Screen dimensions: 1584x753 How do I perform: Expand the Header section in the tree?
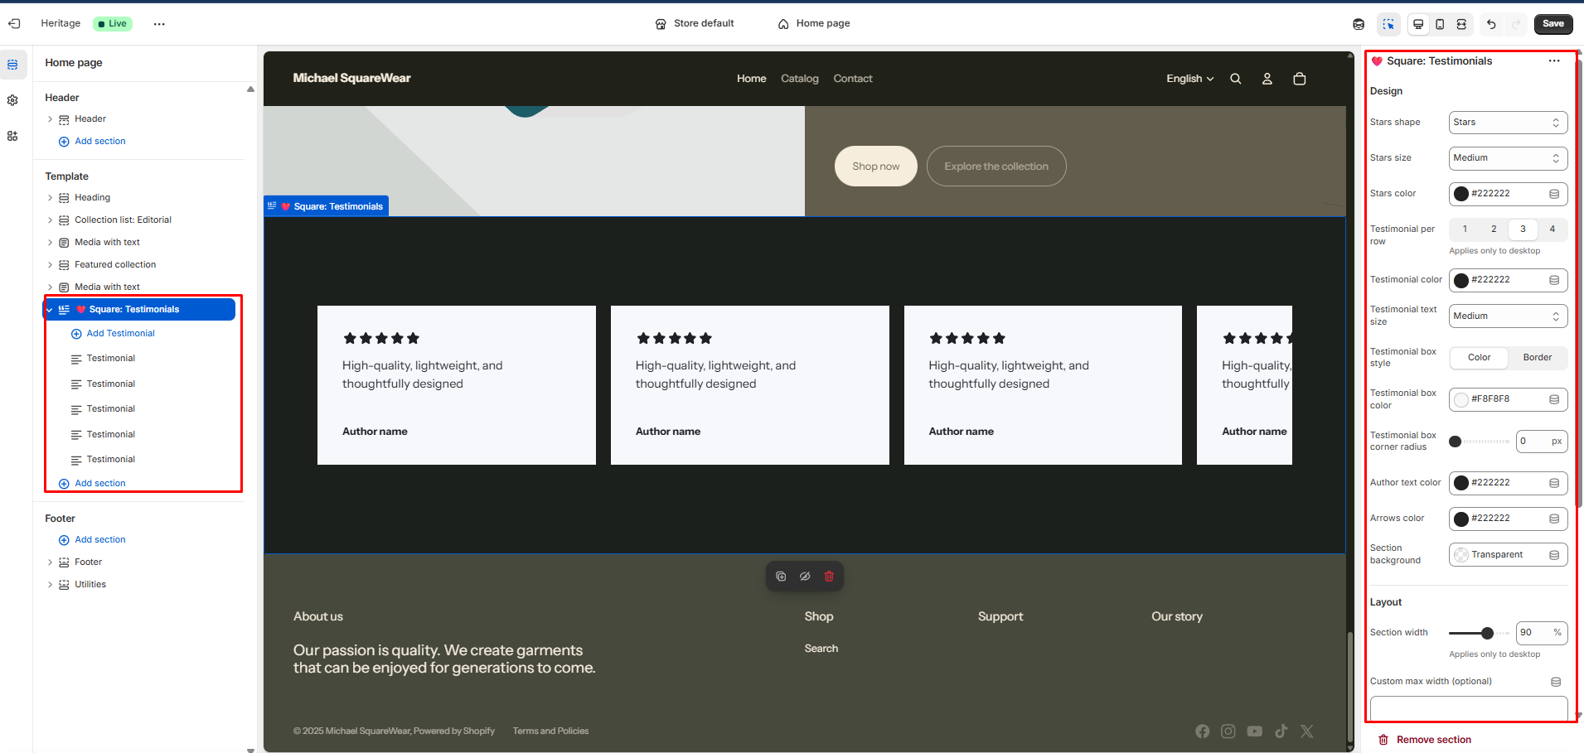coord(50,119)
